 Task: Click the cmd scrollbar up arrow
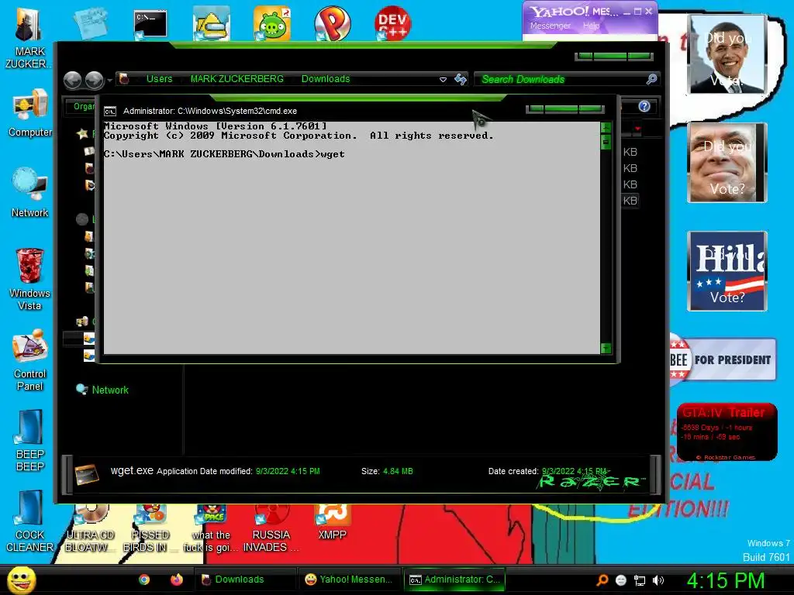coord(606,127)
